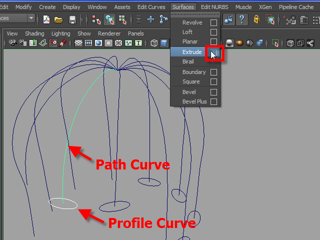Toggle the rendering objects selection mask icon
The width and height of the screenshot is (320, 240).
[x=229, y=19]
